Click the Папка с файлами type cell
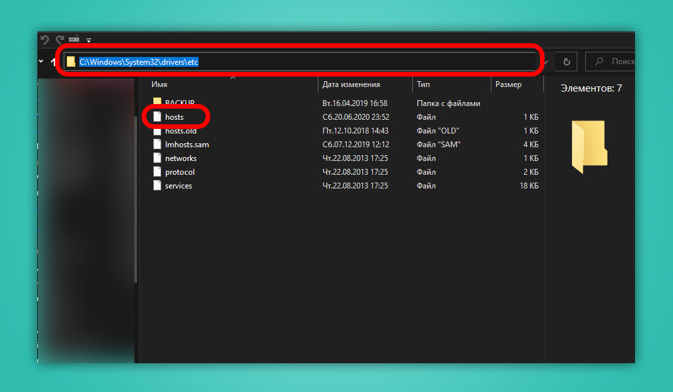The width and height of the screenshot is (673, 392). (448, 103)
